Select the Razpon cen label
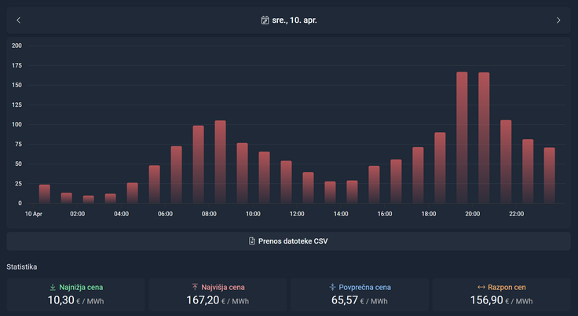This screenshot has width=578, height=316. tap(507, 287)
